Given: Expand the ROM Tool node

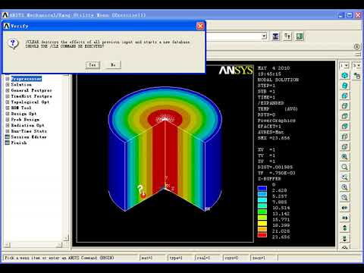Looking at the screenshot, I should click(x=8, y=108).
